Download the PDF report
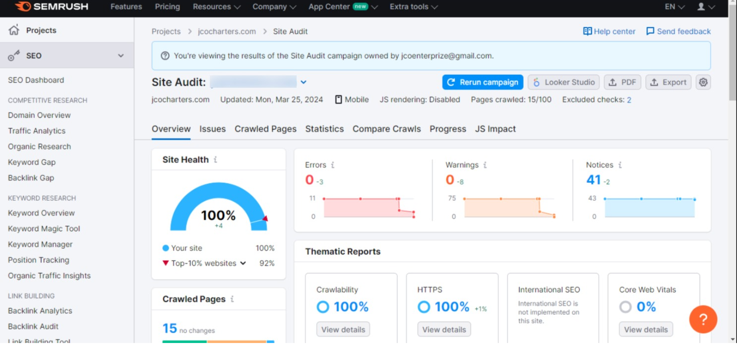The width and height of the screenshot is (737, 344). click(622, 82)
